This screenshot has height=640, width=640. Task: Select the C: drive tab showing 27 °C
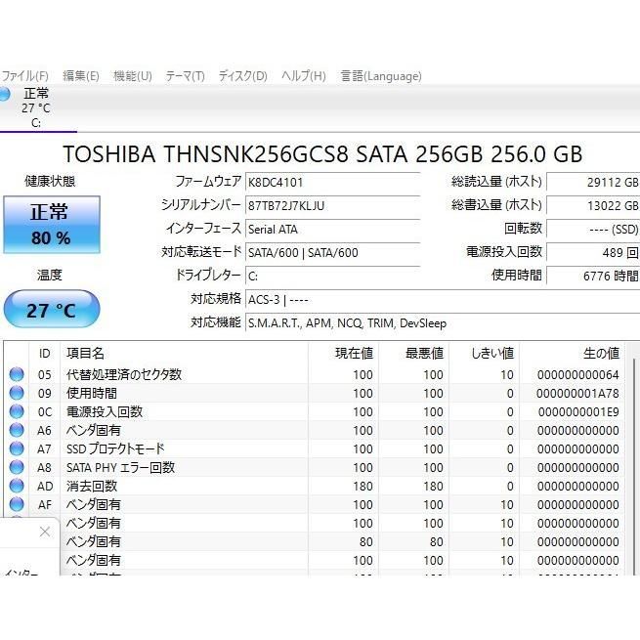click(x=37, y=107)
